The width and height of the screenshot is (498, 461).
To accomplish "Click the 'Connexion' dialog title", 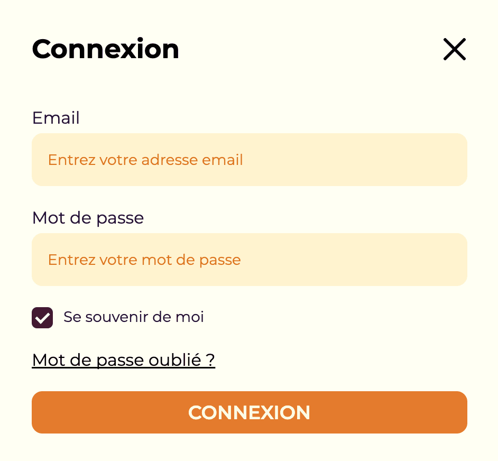I will tap(105, 49).
